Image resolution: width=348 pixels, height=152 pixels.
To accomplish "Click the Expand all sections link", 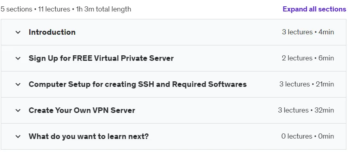I will pos(314,9).
